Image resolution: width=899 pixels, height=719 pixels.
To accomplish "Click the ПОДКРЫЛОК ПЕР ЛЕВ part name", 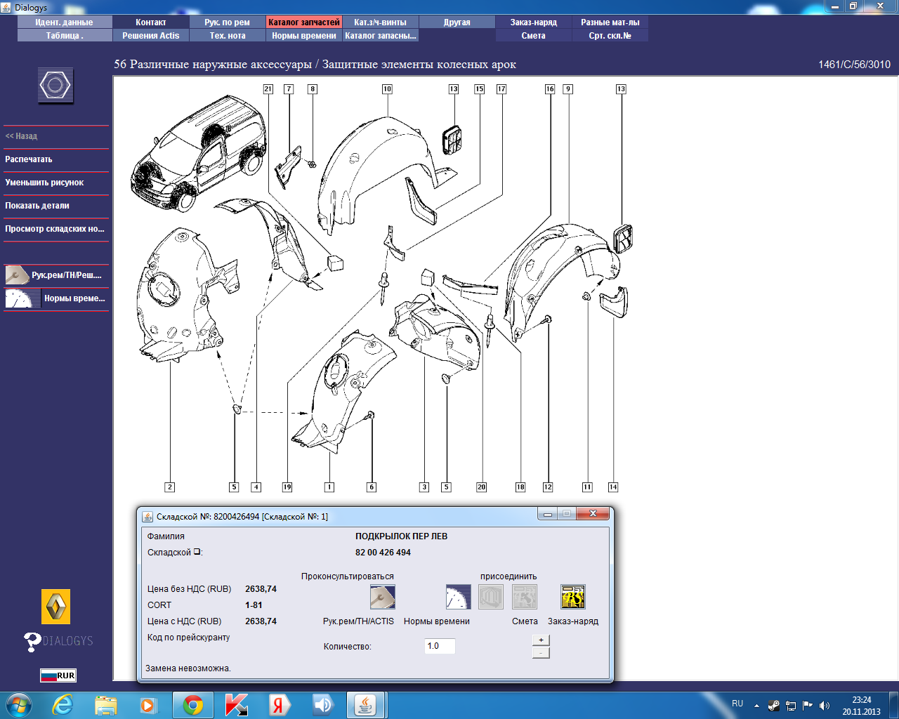I will point(401,536).
